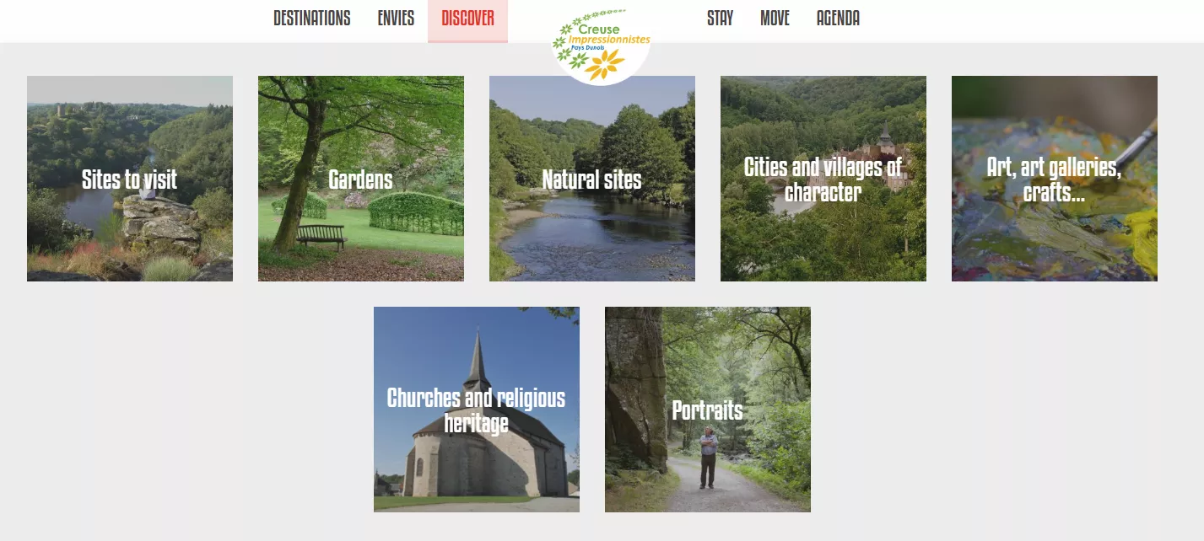
Task: Click the Natural sites title text
Action: 592,179
